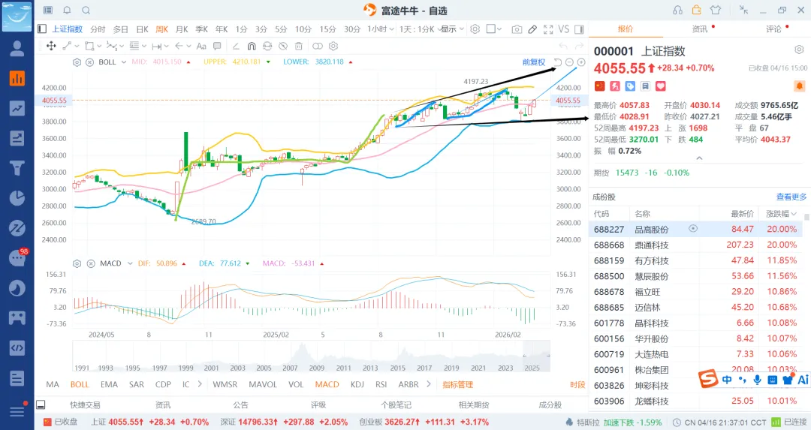This screenshot has width=811, height=430.
Task: Open the 资讯 tab in right panel
Action: (x=700, y=29)
